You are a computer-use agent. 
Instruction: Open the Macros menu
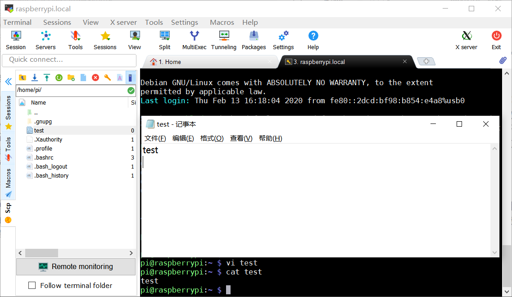click(222, 22)
